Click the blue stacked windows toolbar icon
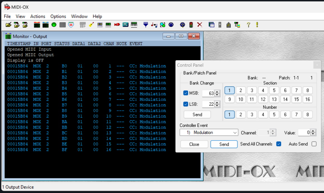Screen dimensions: 324x193 (211, 25)
